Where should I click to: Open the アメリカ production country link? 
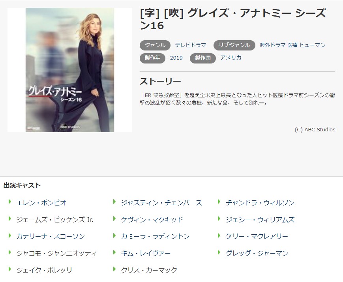point(231,58)
